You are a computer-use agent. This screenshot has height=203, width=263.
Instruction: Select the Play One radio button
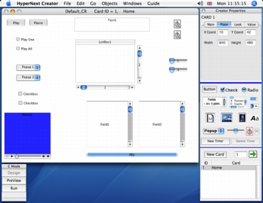(x=18, y=39)
